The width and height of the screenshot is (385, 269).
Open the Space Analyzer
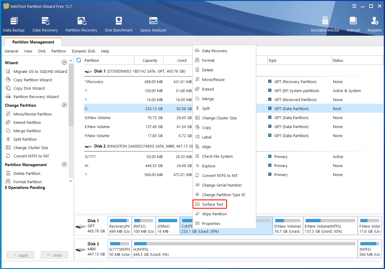[153, 25]
